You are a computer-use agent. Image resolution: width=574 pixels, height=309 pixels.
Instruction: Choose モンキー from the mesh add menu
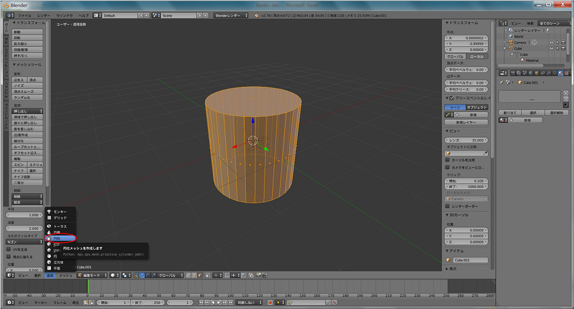click(x=59, y=212)
